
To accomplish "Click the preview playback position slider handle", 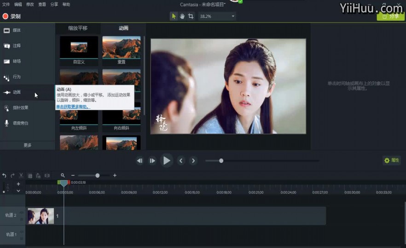I will (x=221, y=161).
